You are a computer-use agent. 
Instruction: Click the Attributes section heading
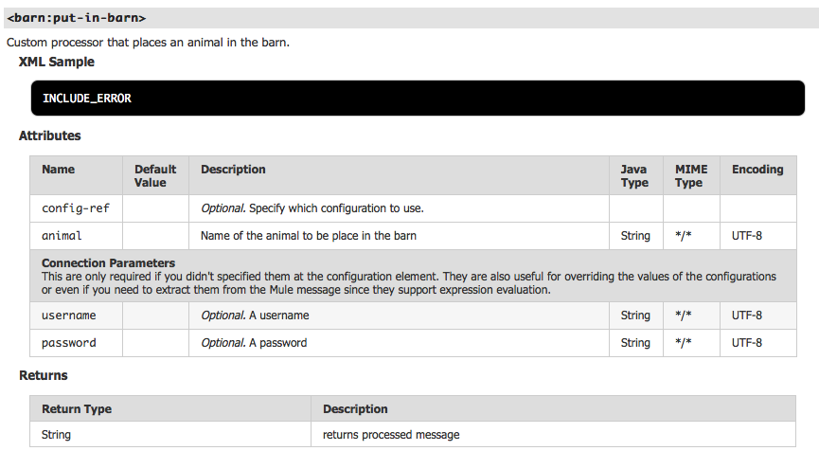point(50,135)
